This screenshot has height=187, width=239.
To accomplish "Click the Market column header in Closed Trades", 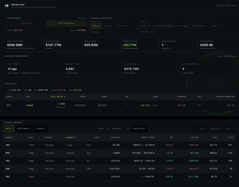I will (x=9, y=138).
